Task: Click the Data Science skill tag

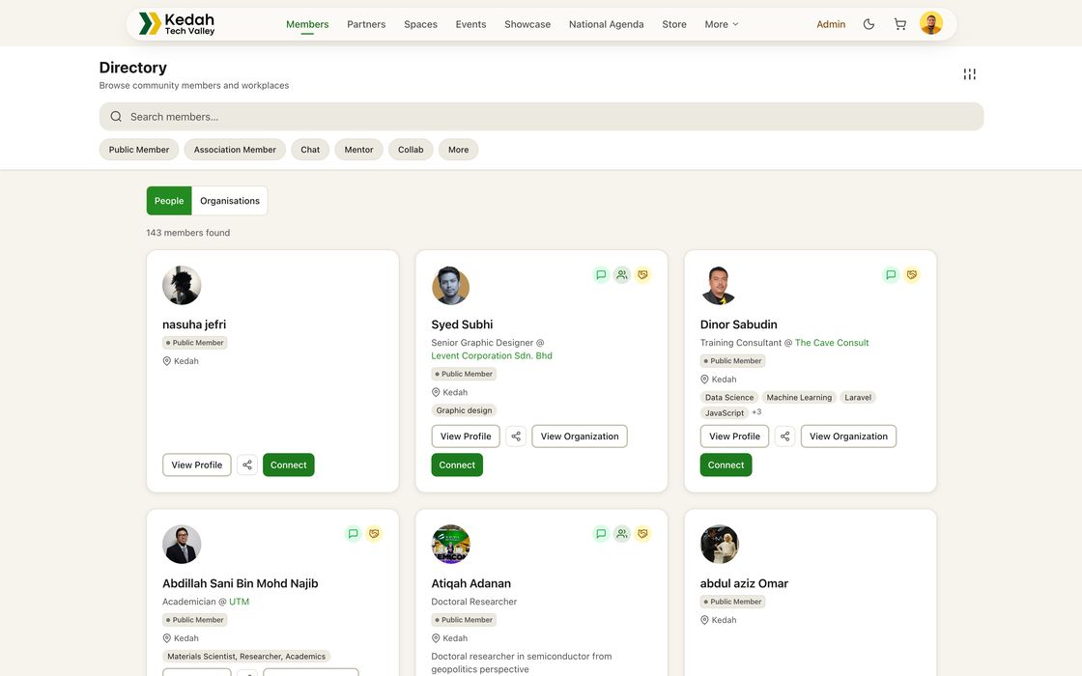Action: 729,397
